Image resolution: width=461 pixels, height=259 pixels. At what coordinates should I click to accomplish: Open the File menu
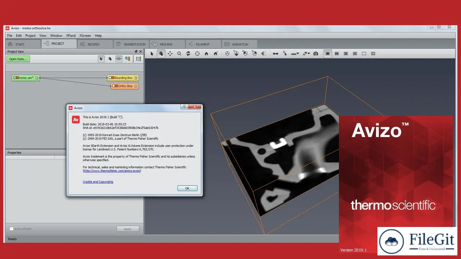tap(10, 36)
